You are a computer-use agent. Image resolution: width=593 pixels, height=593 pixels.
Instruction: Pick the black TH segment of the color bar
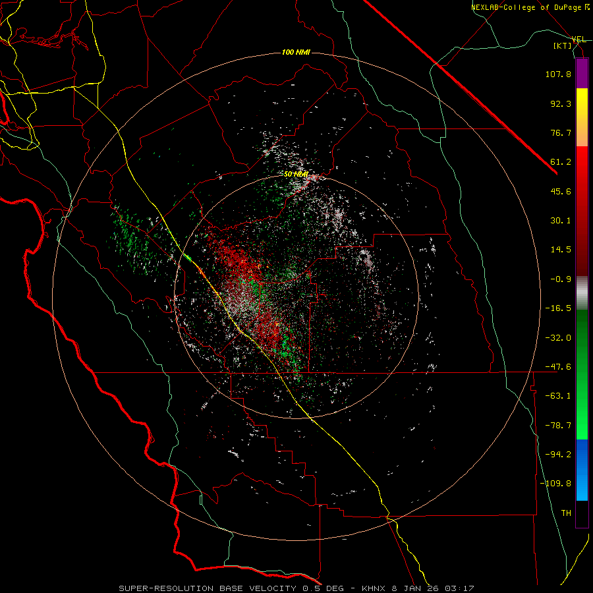582,514
